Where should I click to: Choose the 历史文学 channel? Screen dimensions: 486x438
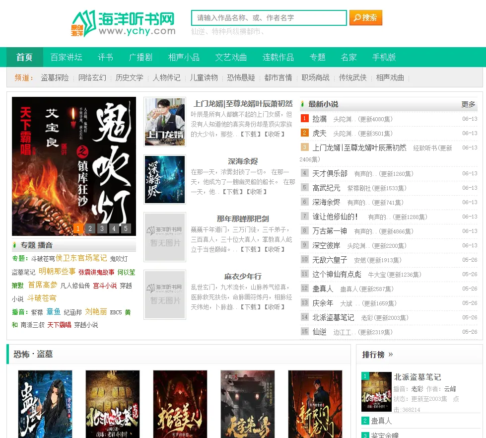point(129,77)
